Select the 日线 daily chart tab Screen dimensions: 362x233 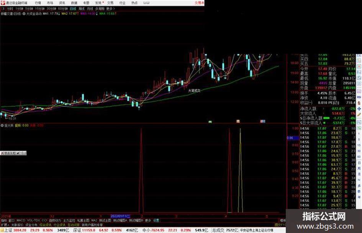(73, 8)
